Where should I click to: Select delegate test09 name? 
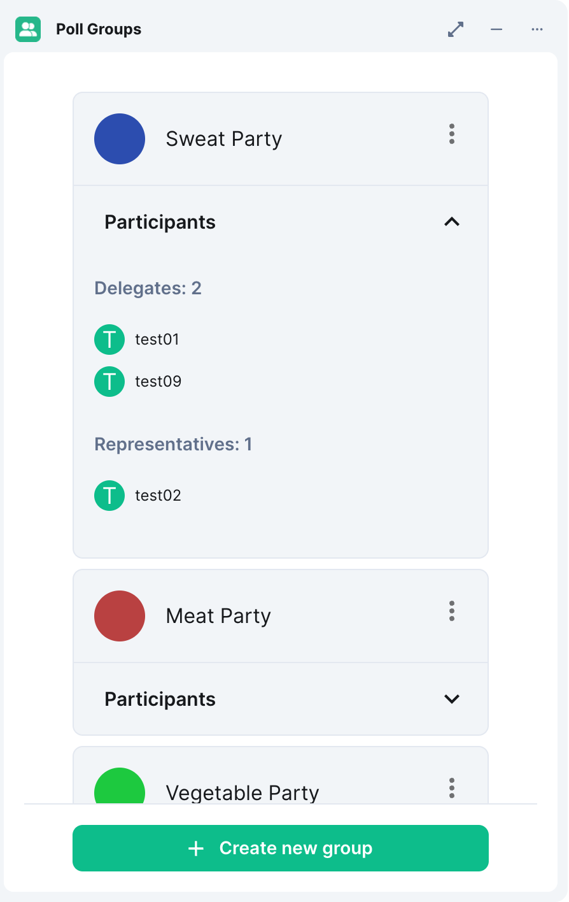(158, 382)
